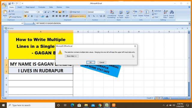Open the font name Calibri dropdown

36,12
